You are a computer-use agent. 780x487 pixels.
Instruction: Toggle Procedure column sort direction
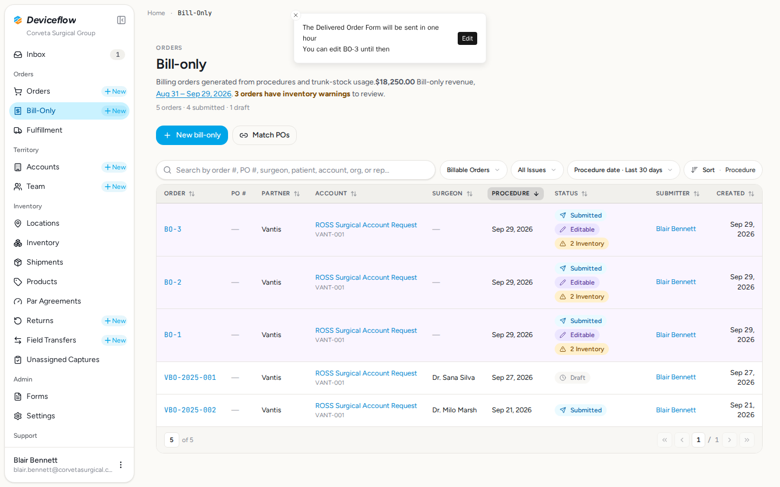click(516, 194)
